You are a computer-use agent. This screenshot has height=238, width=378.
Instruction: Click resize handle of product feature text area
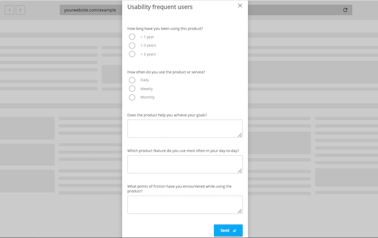coord(240,170)
